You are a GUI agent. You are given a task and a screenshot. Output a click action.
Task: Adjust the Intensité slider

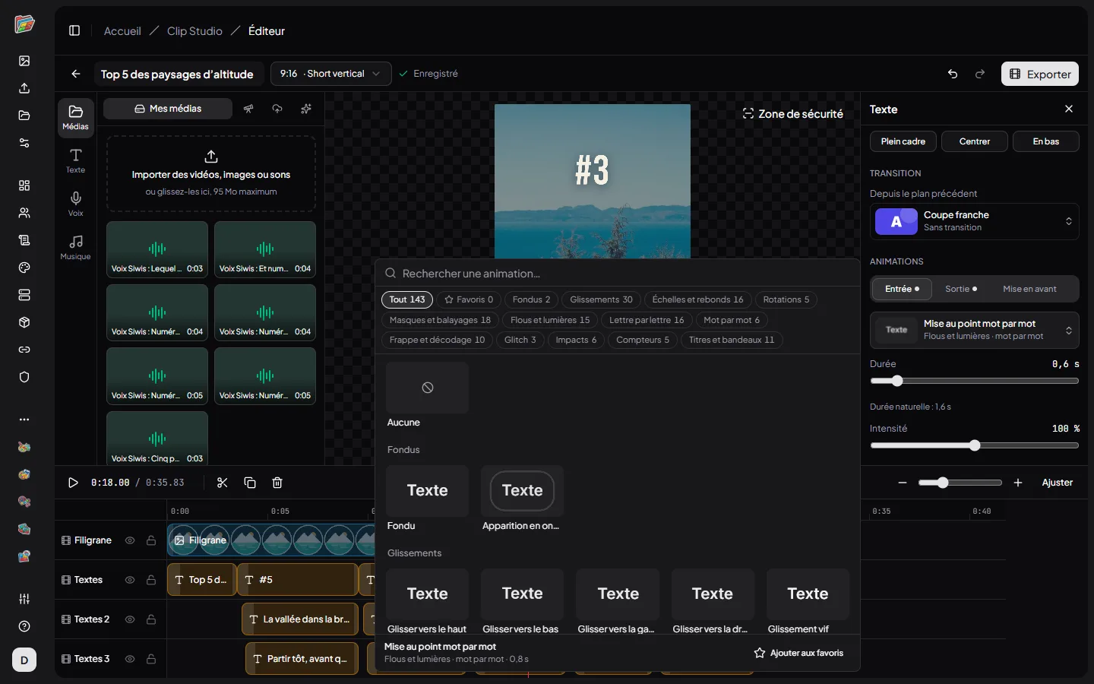click(974, 445)
